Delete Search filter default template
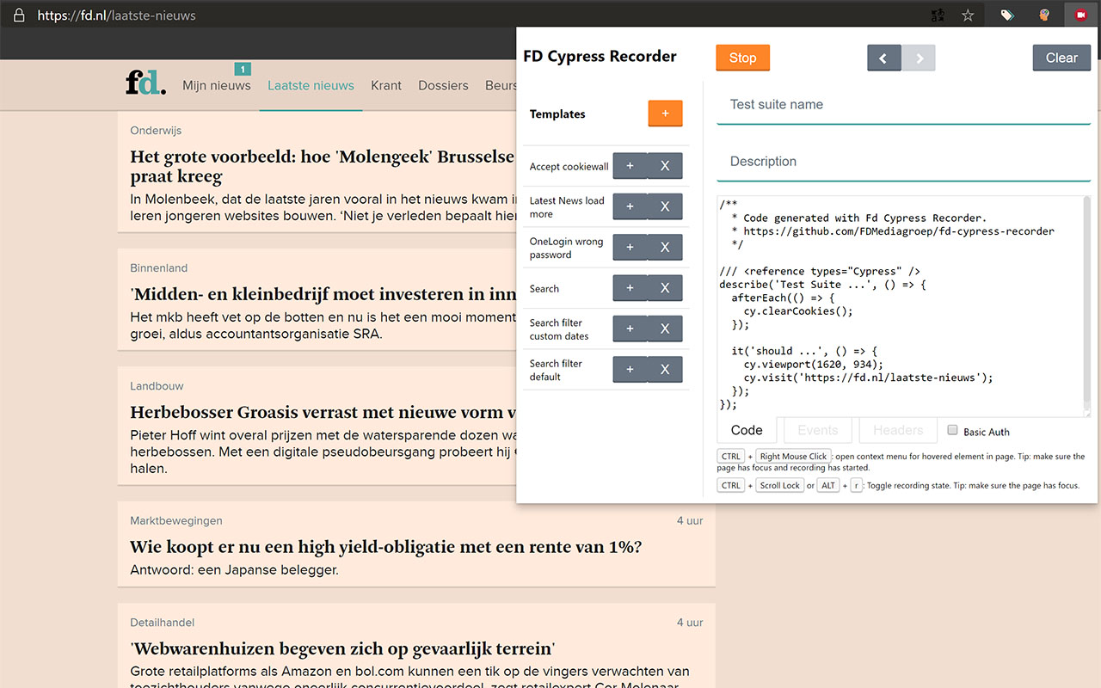This screenshot has height=688, width=1101. 665,369
